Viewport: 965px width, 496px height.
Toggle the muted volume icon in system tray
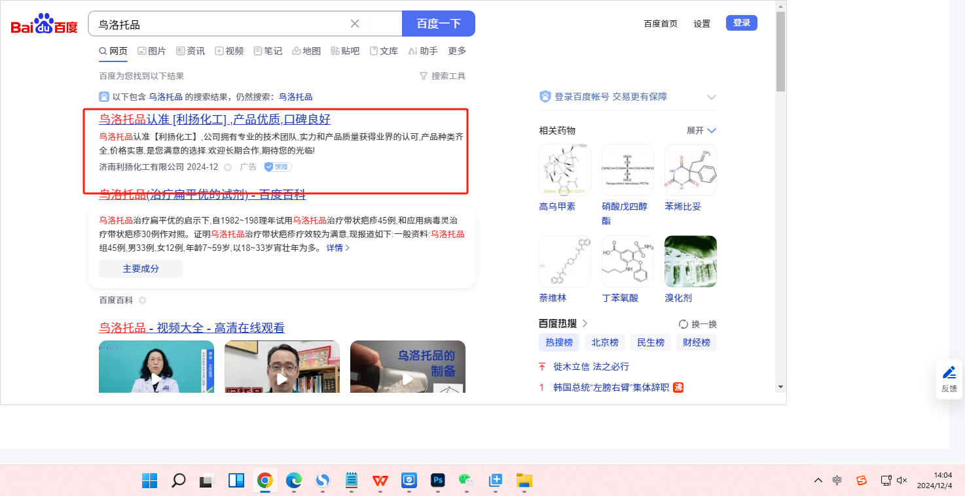coord(901,480)
